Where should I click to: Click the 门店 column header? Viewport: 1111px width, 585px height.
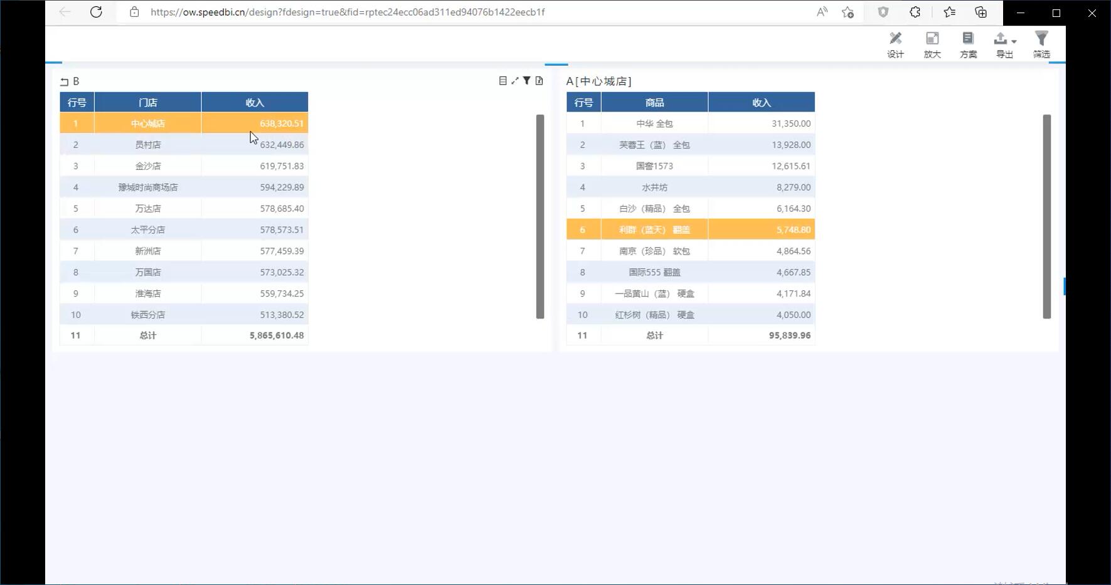[x=148, y=102]
